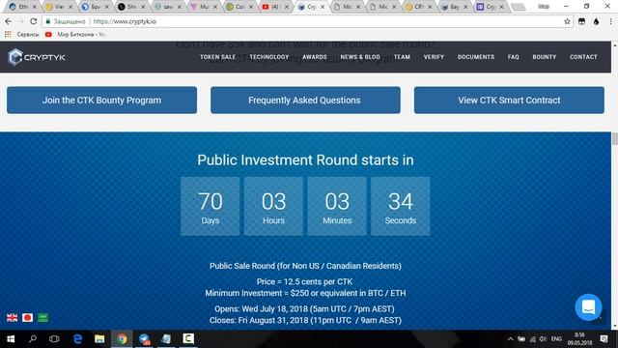Open the Сервисы apps bookmark

(x=22, y=35)
